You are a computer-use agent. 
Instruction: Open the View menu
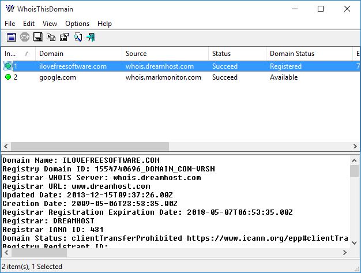tap(50, 24)
